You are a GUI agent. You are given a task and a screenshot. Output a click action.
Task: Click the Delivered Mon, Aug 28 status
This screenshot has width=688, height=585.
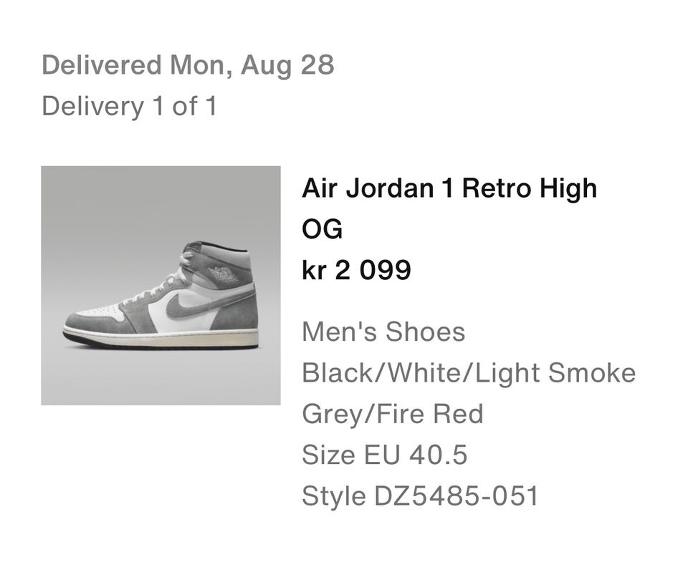tap(188, 65)
